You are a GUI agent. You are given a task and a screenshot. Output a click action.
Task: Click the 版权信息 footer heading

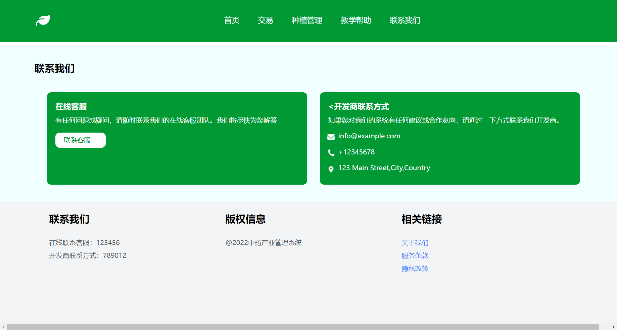(x=245, y=219)
